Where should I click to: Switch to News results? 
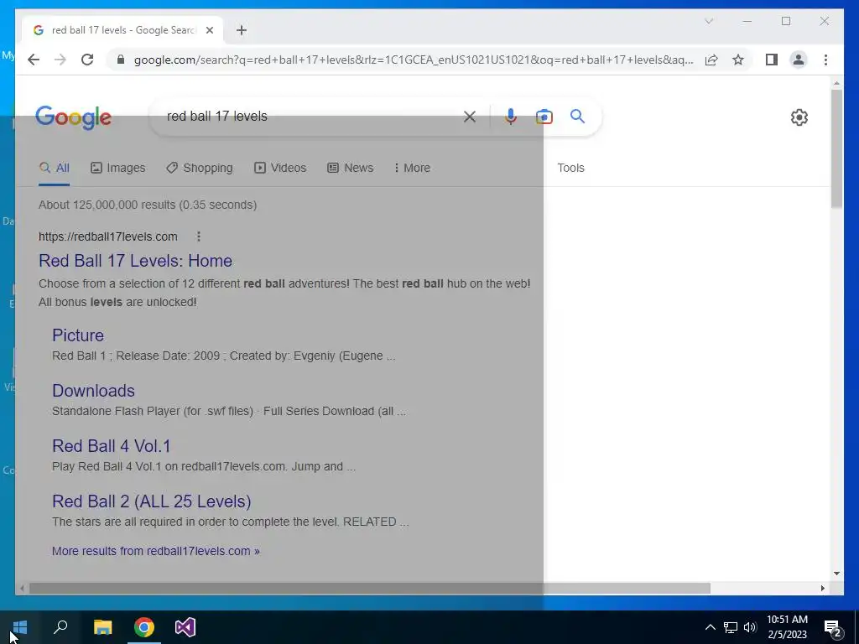point(350,168)
